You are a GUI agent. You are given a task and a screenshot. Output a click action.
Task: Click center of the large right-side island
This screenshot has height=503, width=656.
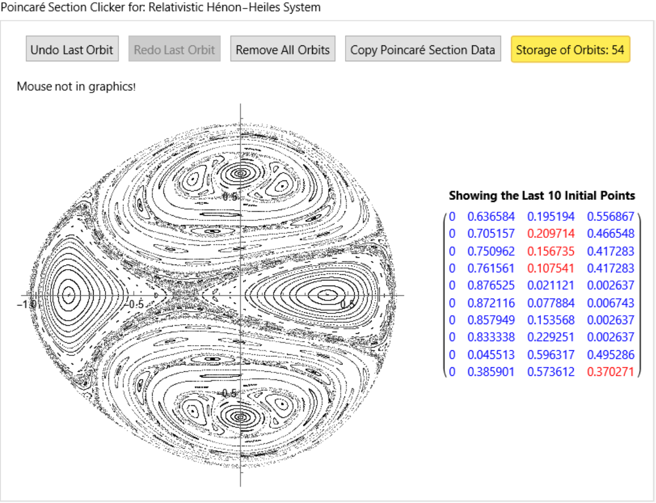point(326,294)
